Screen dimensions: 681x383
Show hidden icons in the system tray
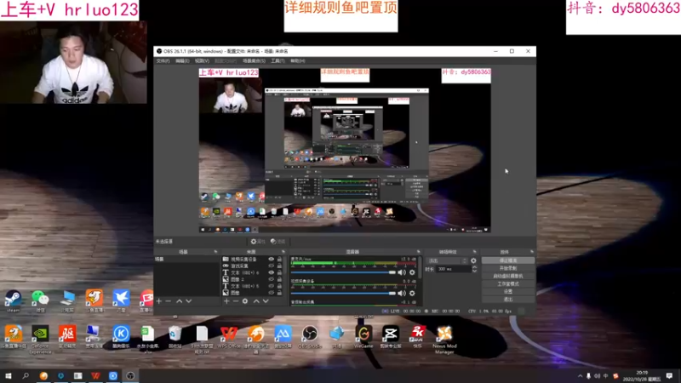click(x=580, y=376)
